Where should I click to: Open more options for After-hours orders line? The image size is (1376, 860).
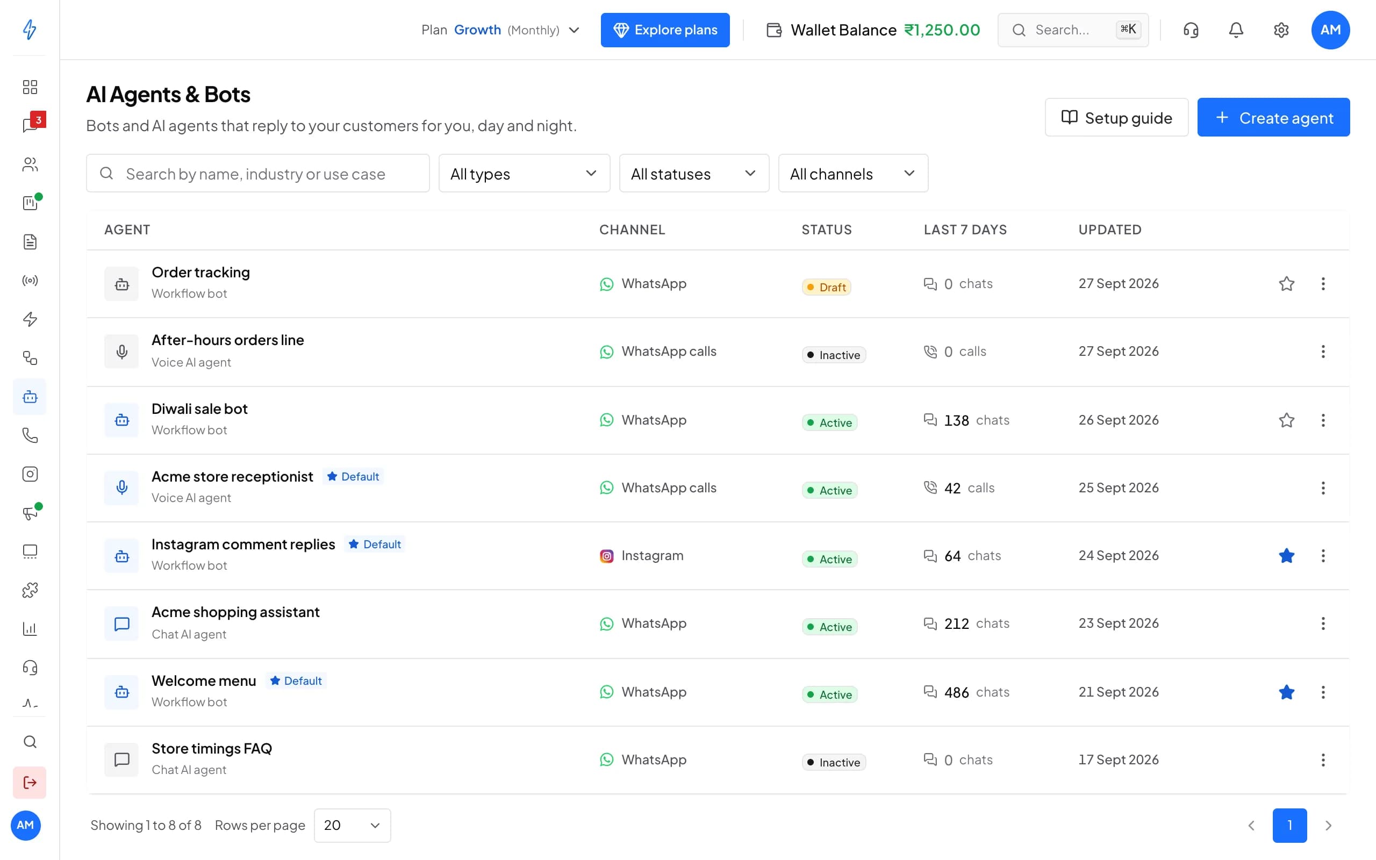[x=1323, y=352]
